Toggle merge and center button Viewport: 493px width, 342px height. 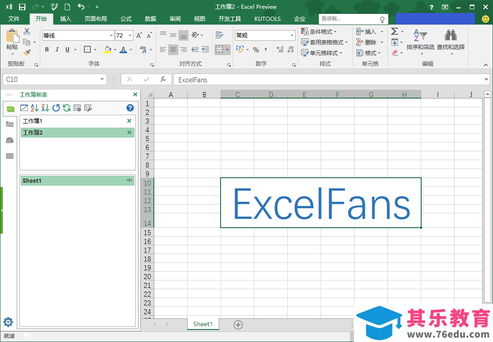[220, 50]
